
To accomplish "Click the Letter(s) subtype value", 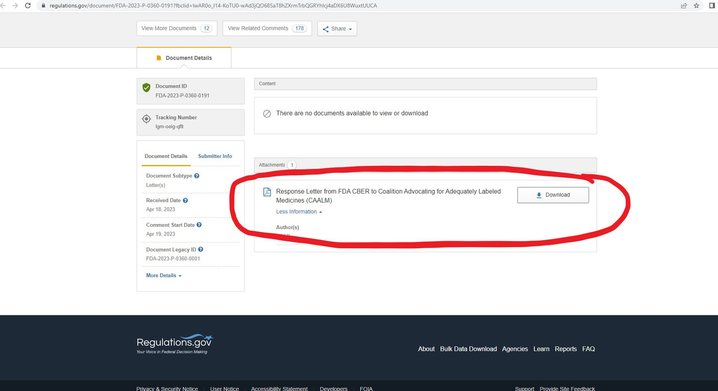I will 155,185.
